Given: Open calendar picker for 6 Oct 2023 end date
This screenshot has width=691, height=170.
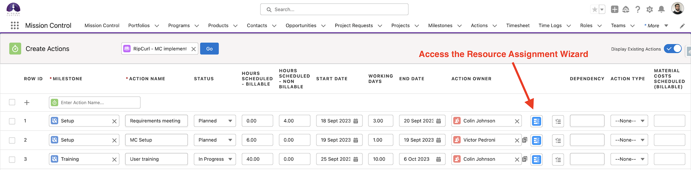Looking at the screenshot, I should point(438,159).
